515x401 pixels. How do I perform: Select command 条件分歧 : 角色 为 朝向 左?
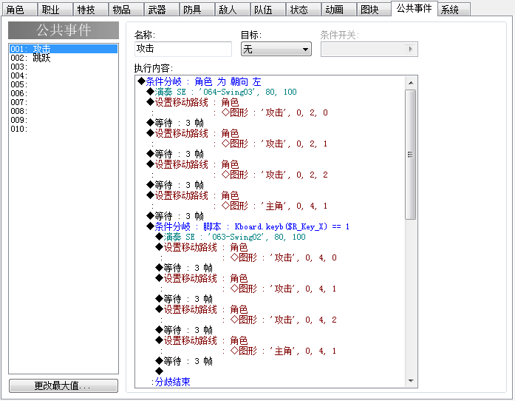click(x=199, y=81)
